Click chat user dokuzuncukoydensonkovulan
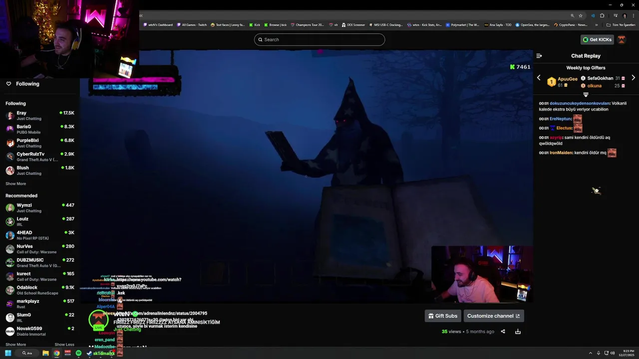 (x=580, y=103)
